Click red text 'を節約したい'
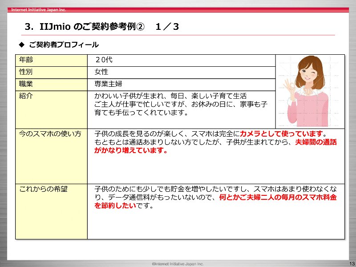 coord(115,206)
